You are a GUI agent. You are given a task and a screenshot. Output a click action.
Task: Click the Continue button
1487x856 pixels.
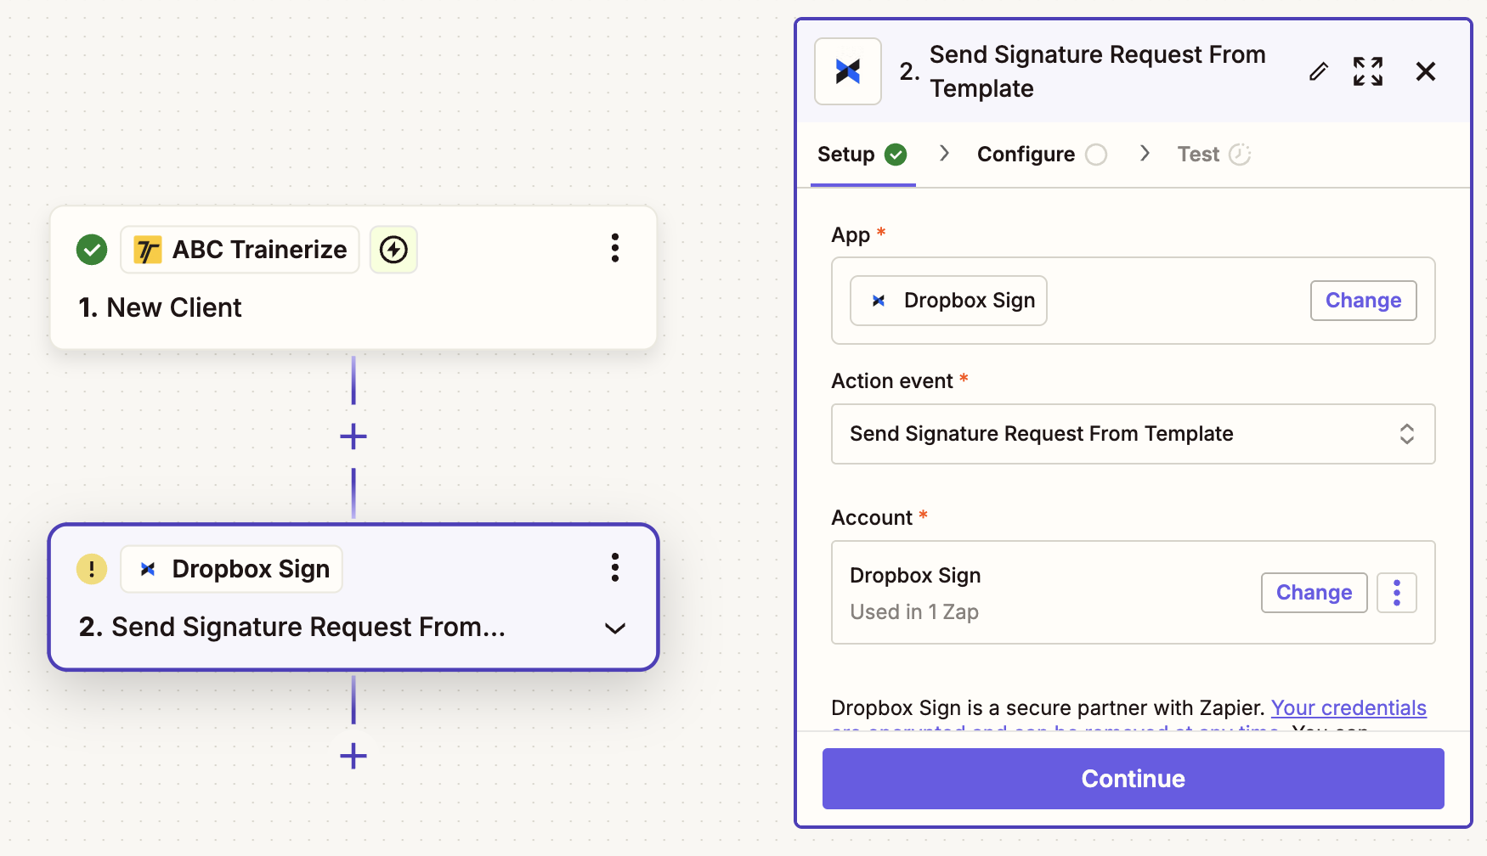coord(1134,779)
